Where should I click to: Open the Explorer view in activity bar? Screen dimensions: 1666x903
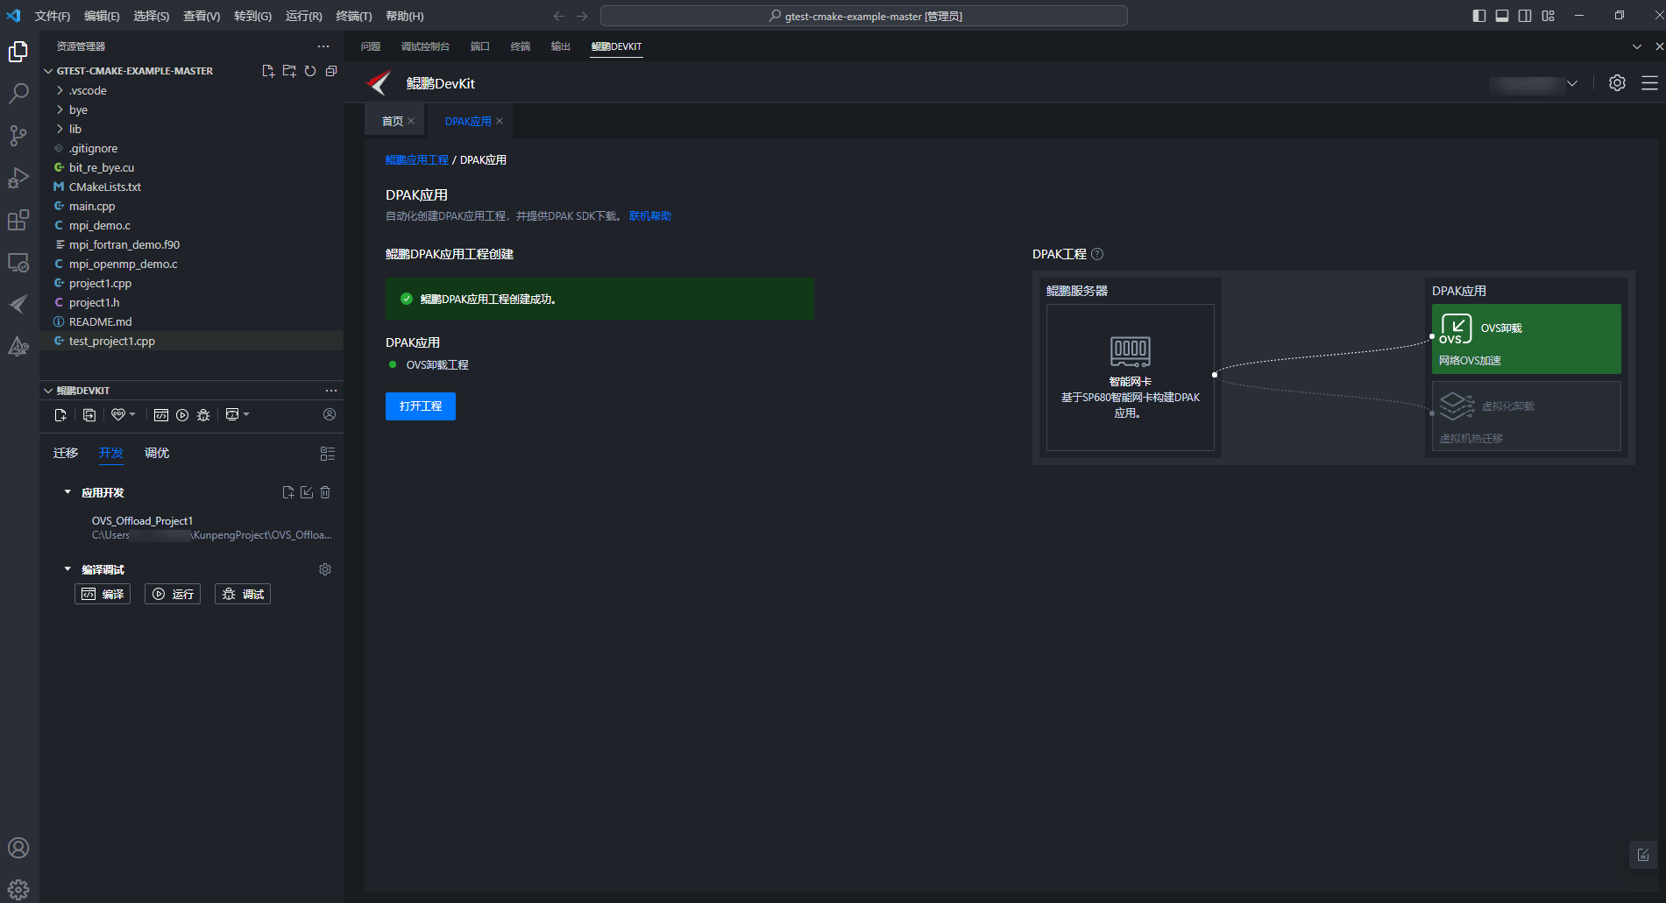[x=18, y=53]
